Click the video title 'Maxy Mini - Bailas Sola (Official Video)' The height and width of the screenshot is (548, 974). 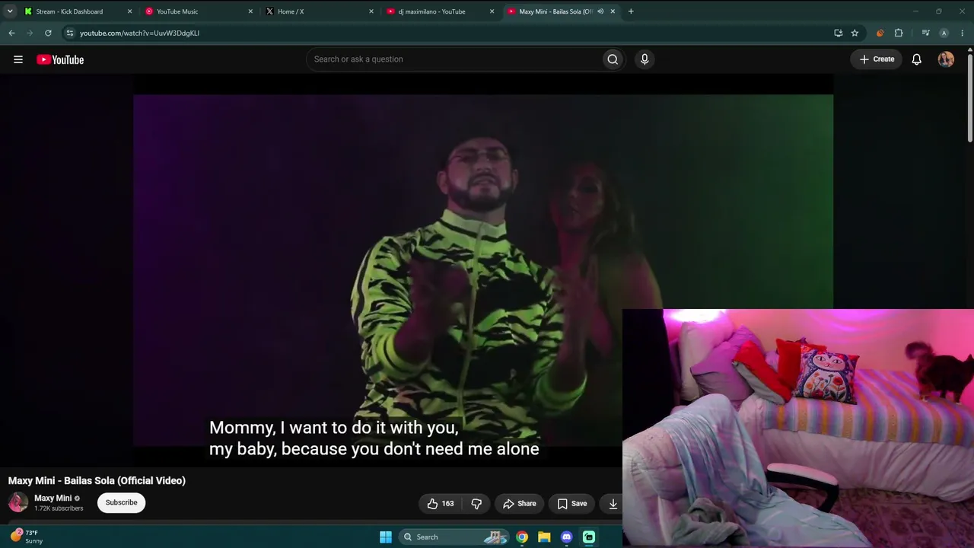tap(97, 480)
